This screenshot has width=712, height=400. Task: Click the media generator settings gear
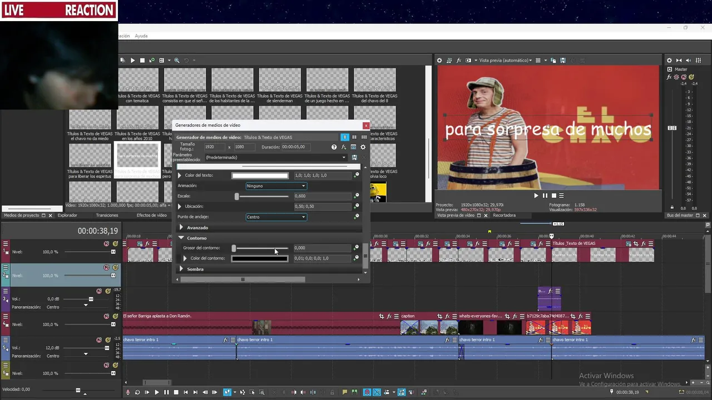pos(363,147)
